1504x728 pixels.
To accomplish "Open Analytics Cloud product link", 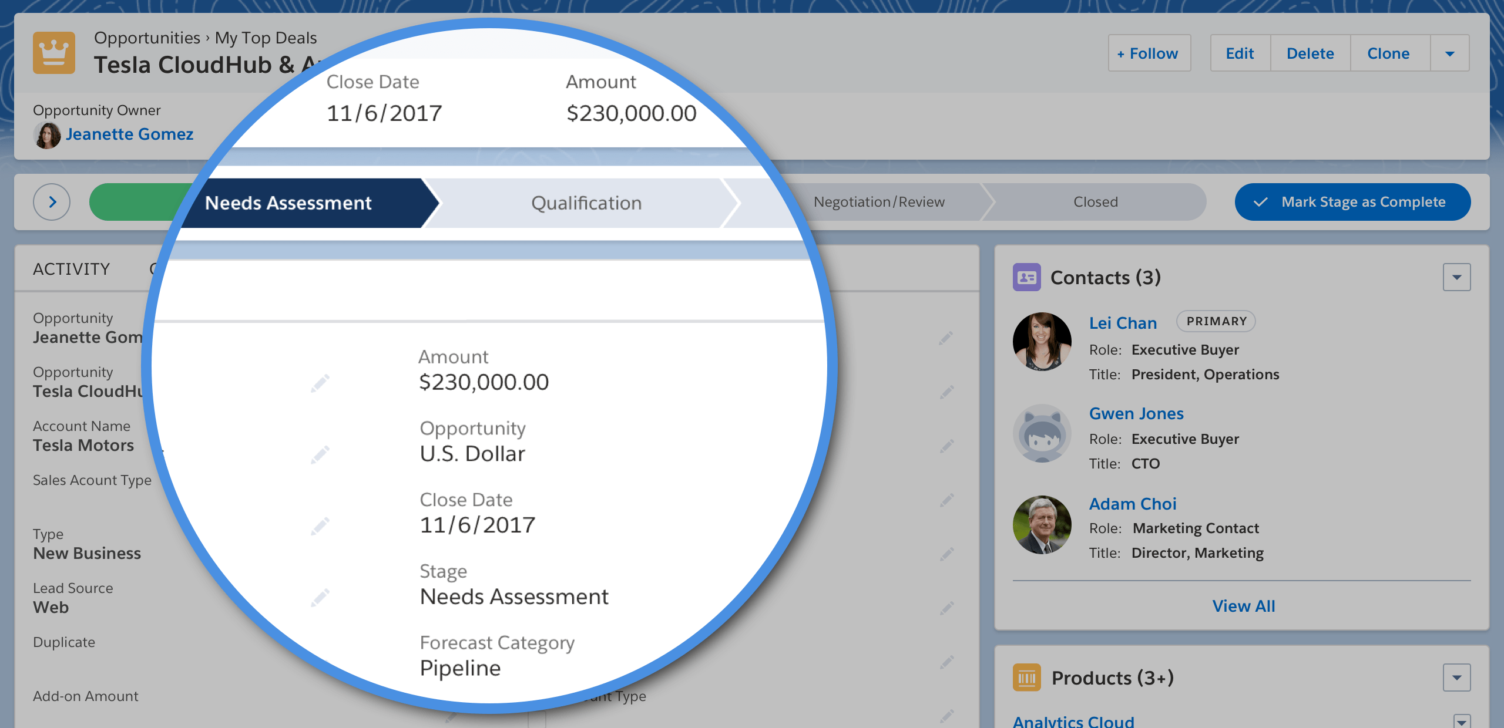I will click(1073, 721).
